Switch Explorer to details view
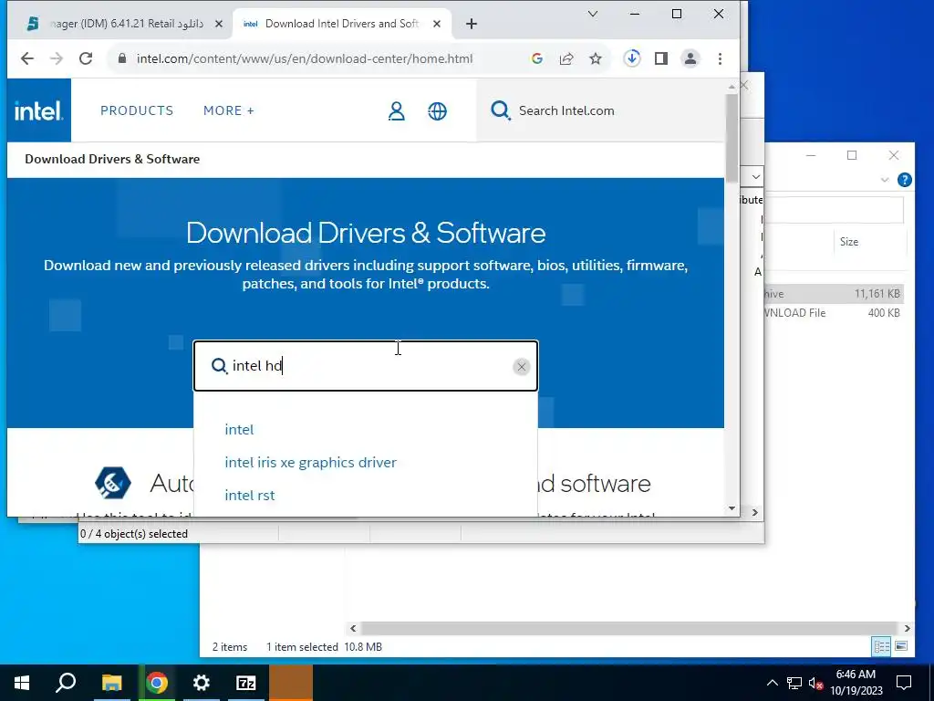The width and height of the screenshot is (934, 701). point(882,646)
